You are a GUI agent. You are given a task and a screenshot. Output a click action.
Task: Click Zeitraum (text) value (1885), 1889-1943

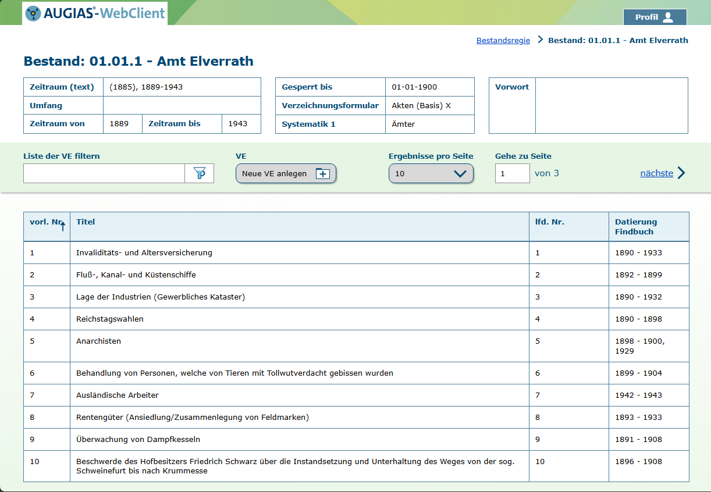click(182, 87)
